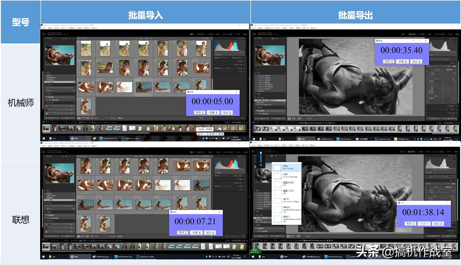This screenshot has height=266, width=461.
Task: Open 帮助(H) menu in 机械师 批量导出 window
Action: pos(313,28)
